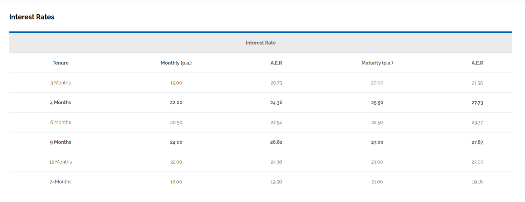Highlight the 27.87 A.E.R for 9 Months
This screenshot has width=525, height=202.
tap(477, 142)
